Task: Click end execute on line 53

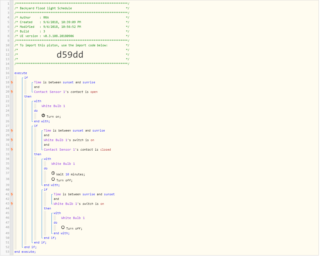Action: click(x=25, y=252)
